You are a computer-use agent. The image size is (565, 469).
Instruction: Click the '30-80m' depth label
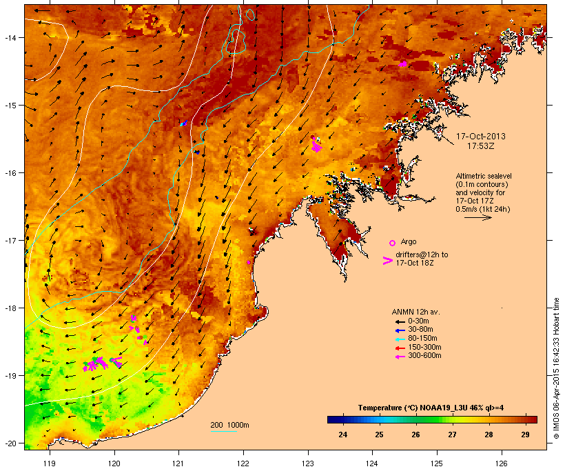(420, 330)
